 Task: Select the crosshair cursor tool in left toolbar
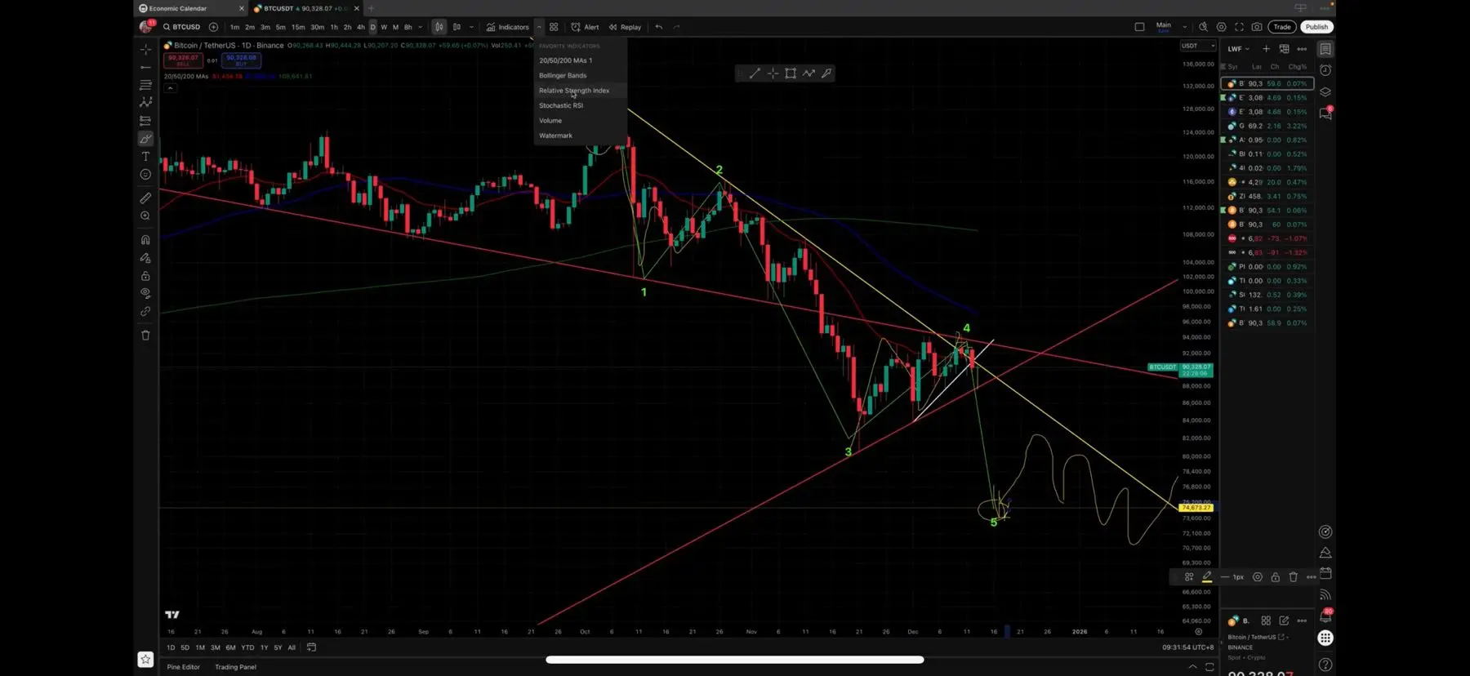[145, 50]
